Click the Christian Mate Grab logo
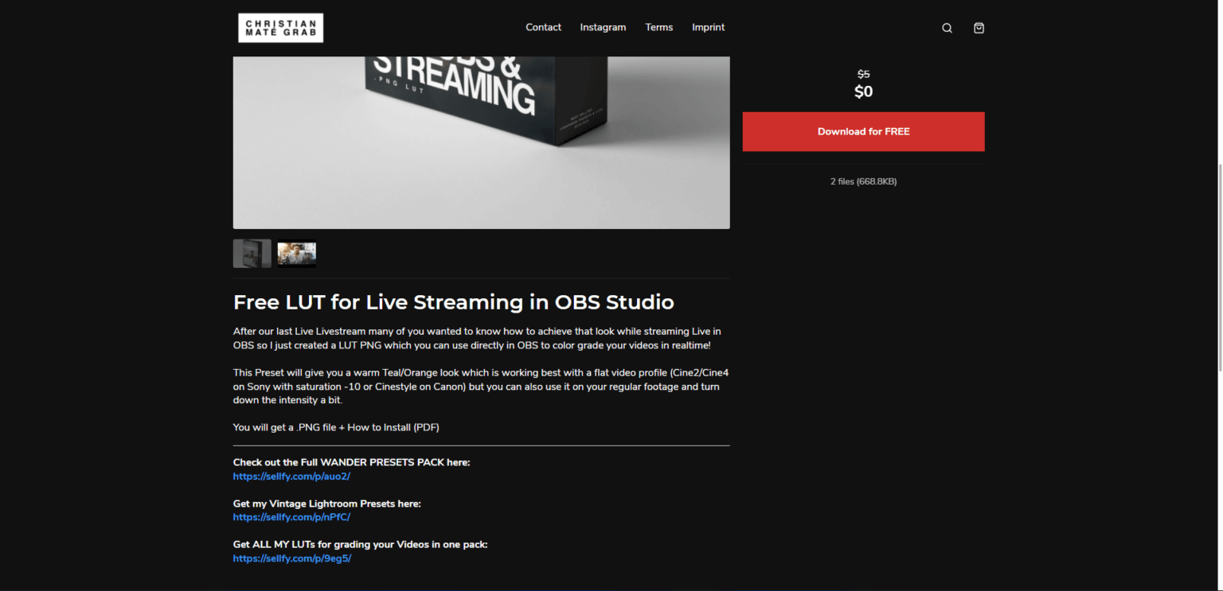Viewport: 1223px width, 591px height. [x=280, y=27]
